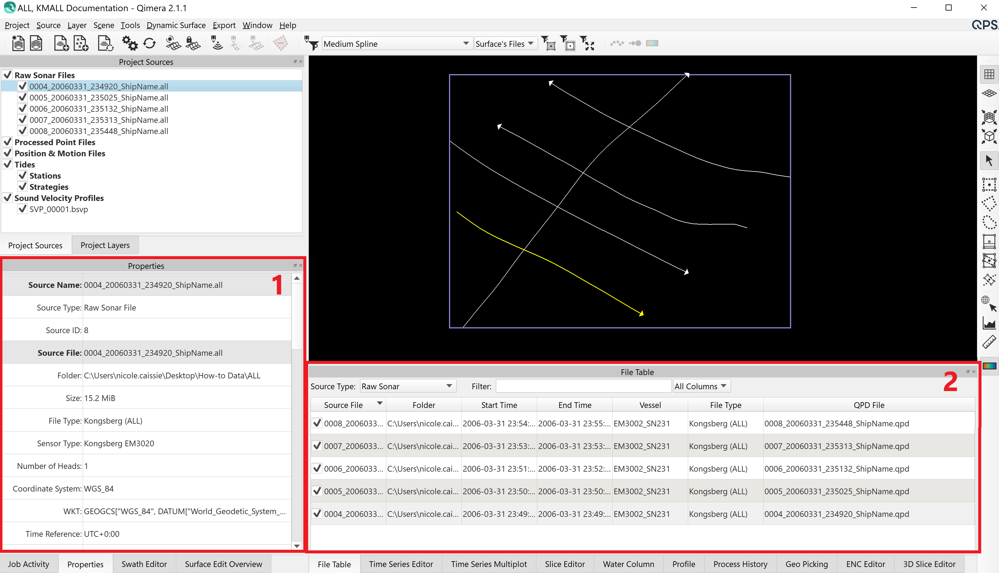Open the Water Column tab

point(628,564)
